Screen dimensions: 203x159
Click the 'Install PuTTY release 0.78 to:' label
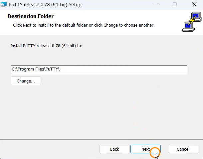(46, 46)
